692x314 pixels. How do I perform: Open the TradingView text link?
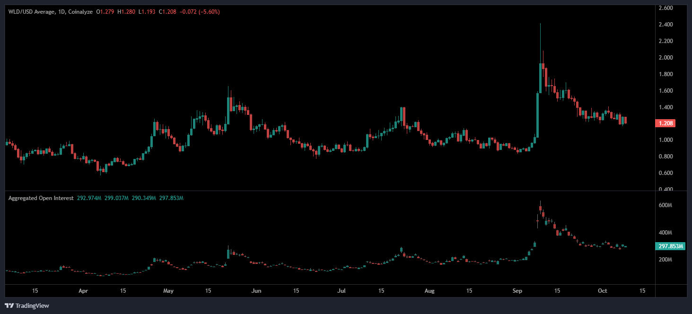(x=32, y=305)
